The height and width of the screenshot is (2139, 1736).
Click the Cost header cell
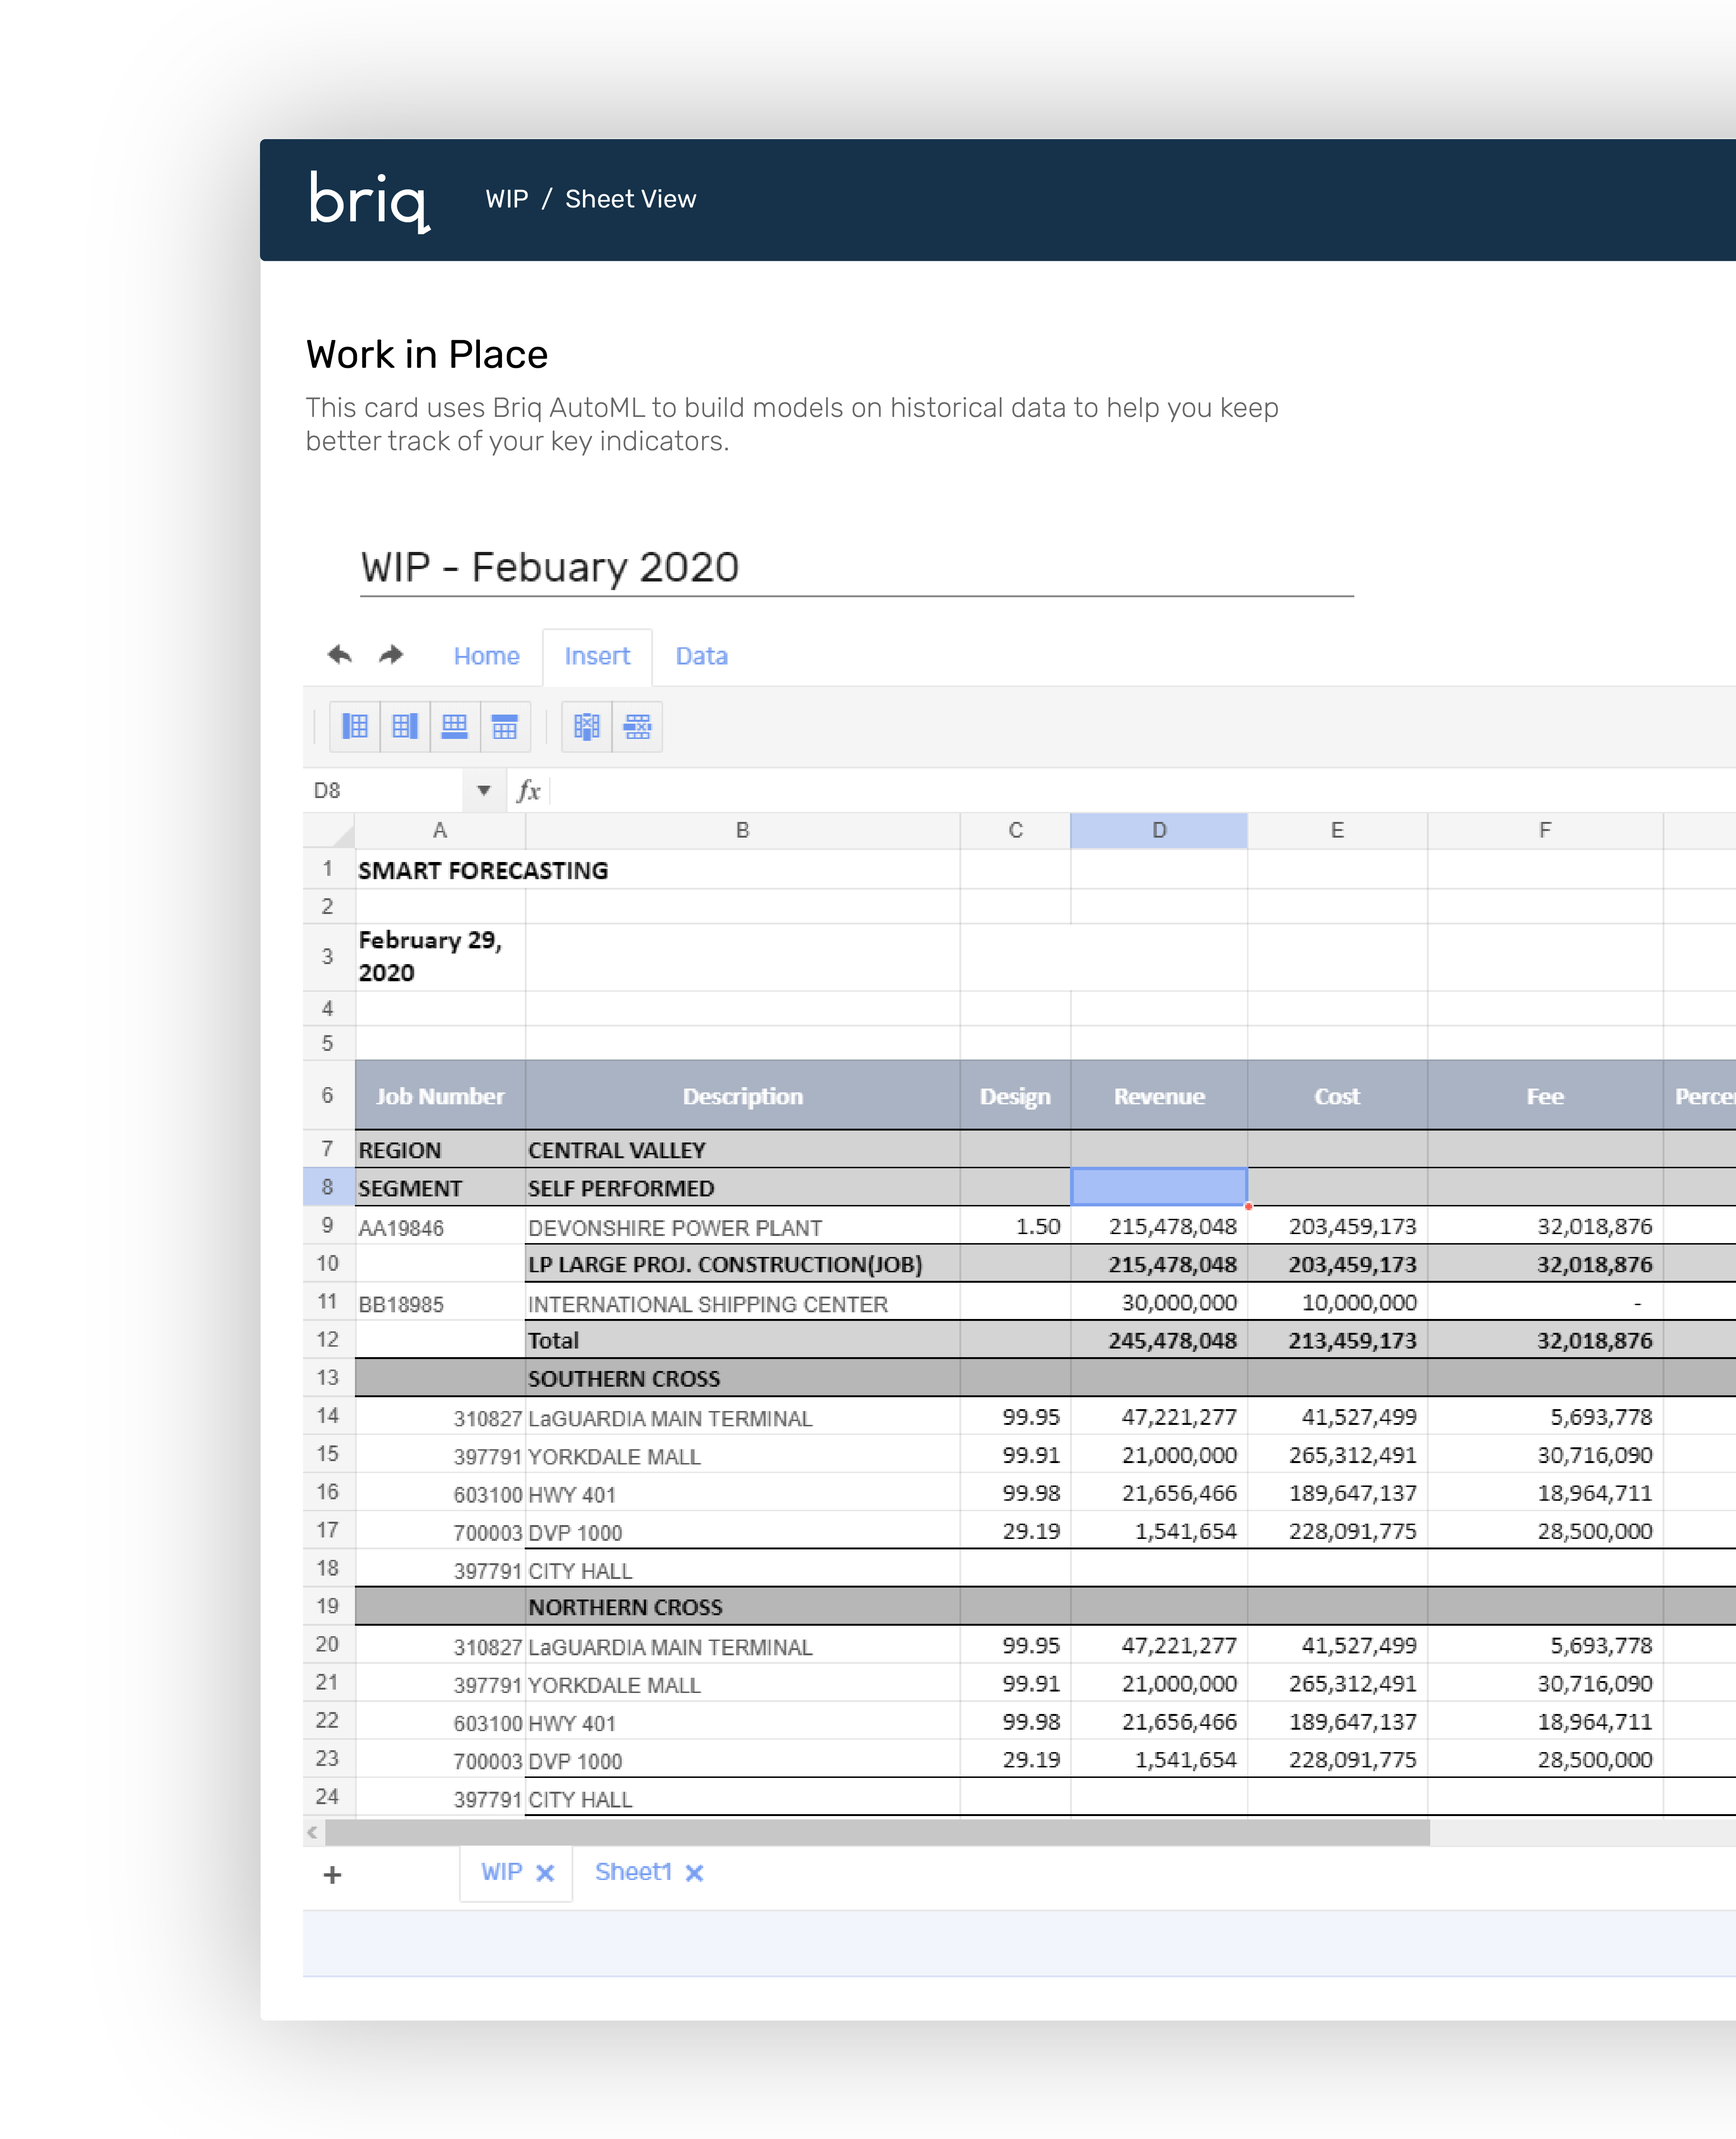pyautogui.click(x=1338, y=1096)
